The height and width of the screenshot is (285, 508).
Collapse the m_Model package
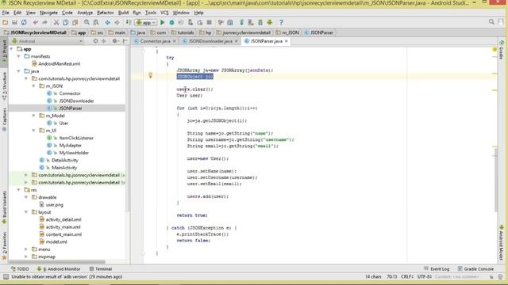(x=33, y=116)
